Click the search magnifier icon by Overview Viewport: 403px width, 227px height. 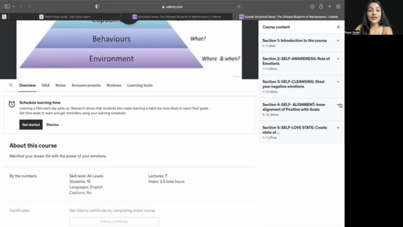click(x=11, y=85)
